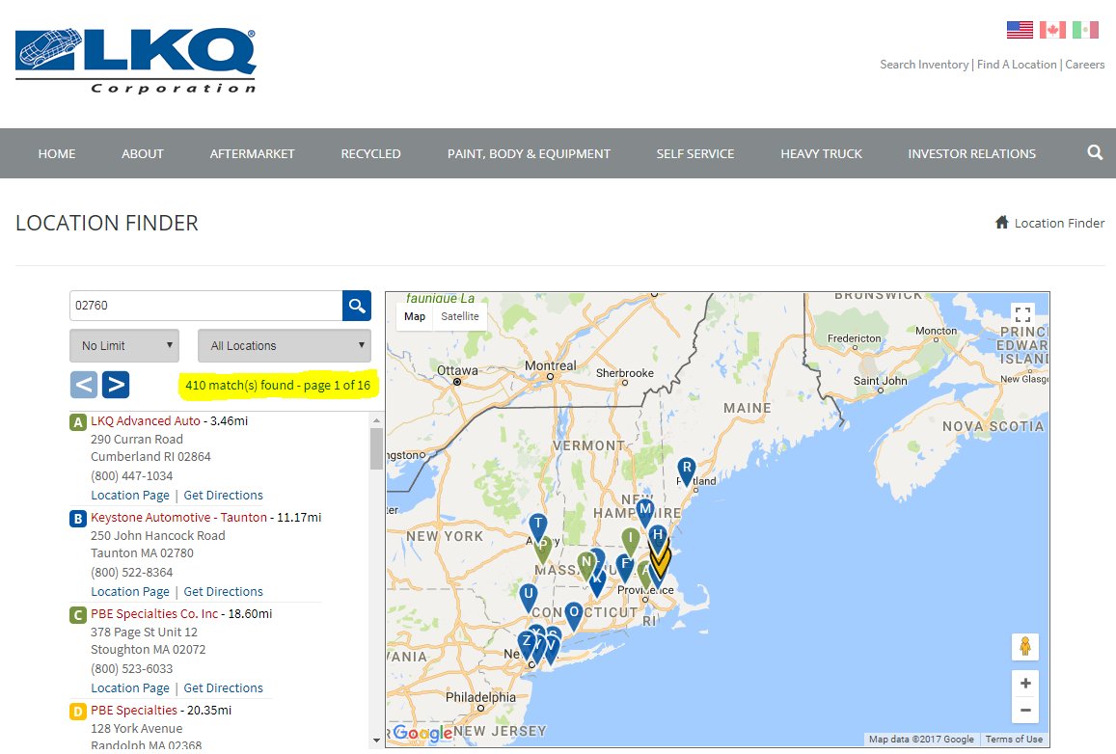Switch map to Satellite view

[460, 316]
